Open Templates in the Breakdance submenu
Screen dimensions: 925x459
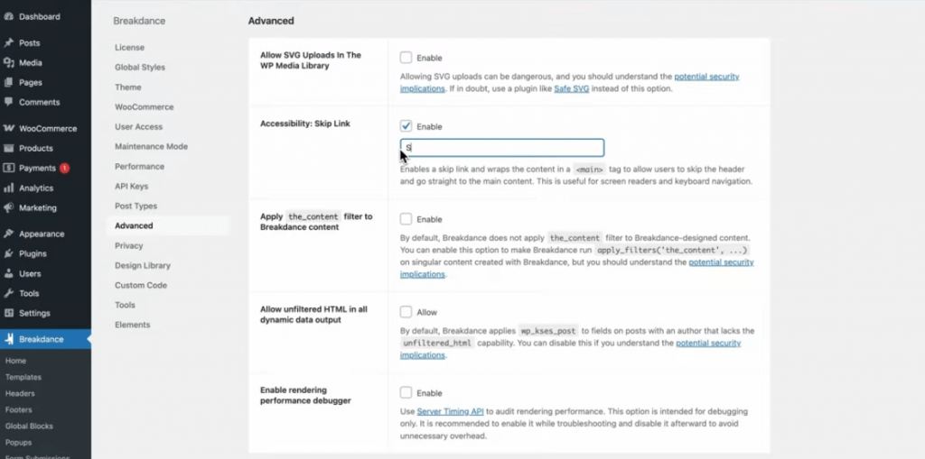click(23, 378)
